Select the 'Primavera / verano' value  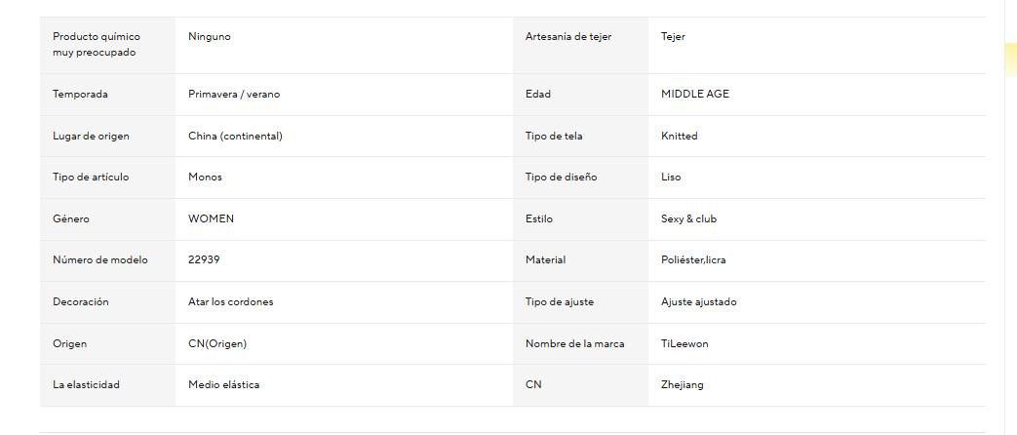234,95
